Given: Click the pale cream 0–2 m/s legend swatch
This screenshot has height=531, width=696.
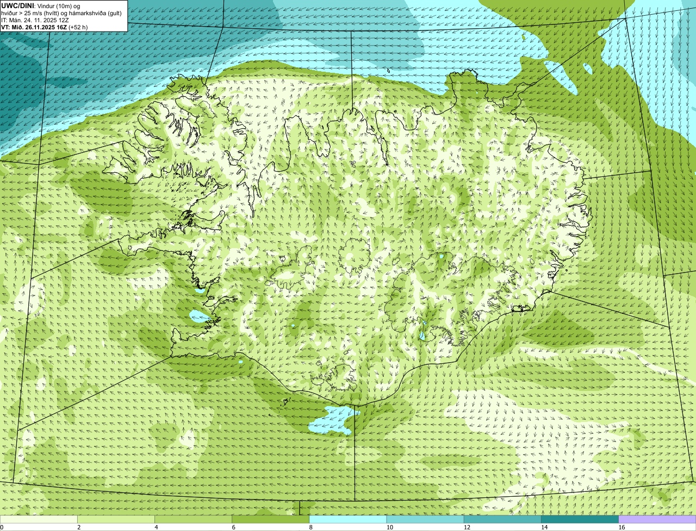Looking at the screenshot, I should click(x=39, y=520).
